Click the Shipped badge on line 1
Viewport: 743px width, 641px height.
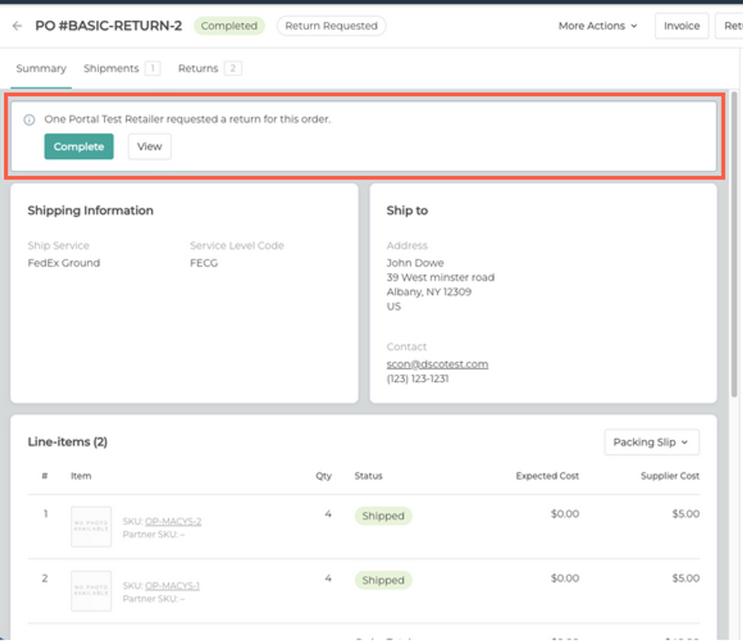point(383,516)
